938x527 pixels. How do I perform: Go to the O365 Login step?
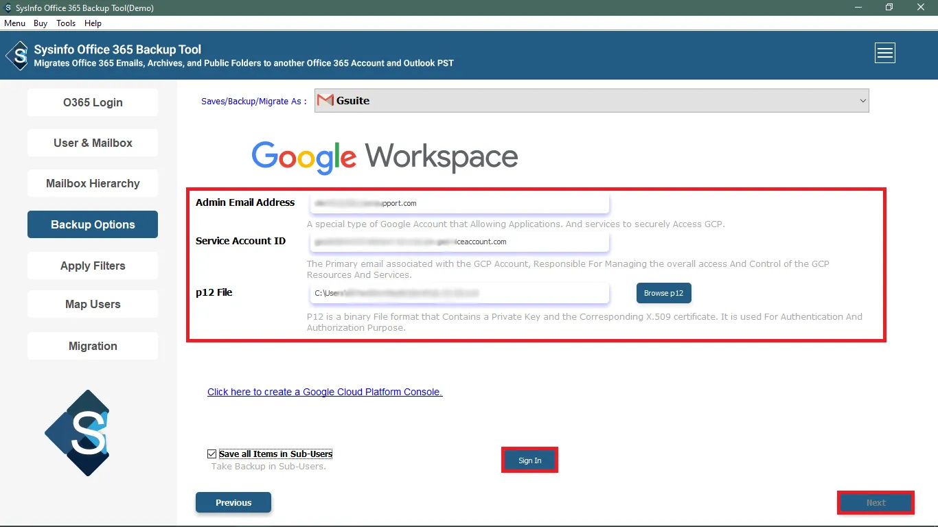pyautogui.click(x=93, y=102)
